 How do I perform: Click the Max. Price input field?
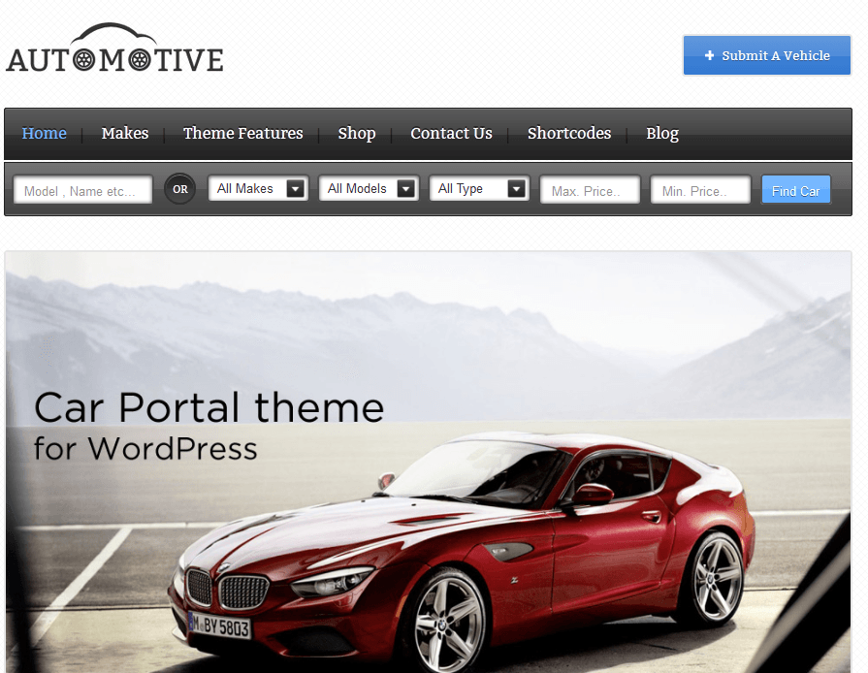click(590, 190)
